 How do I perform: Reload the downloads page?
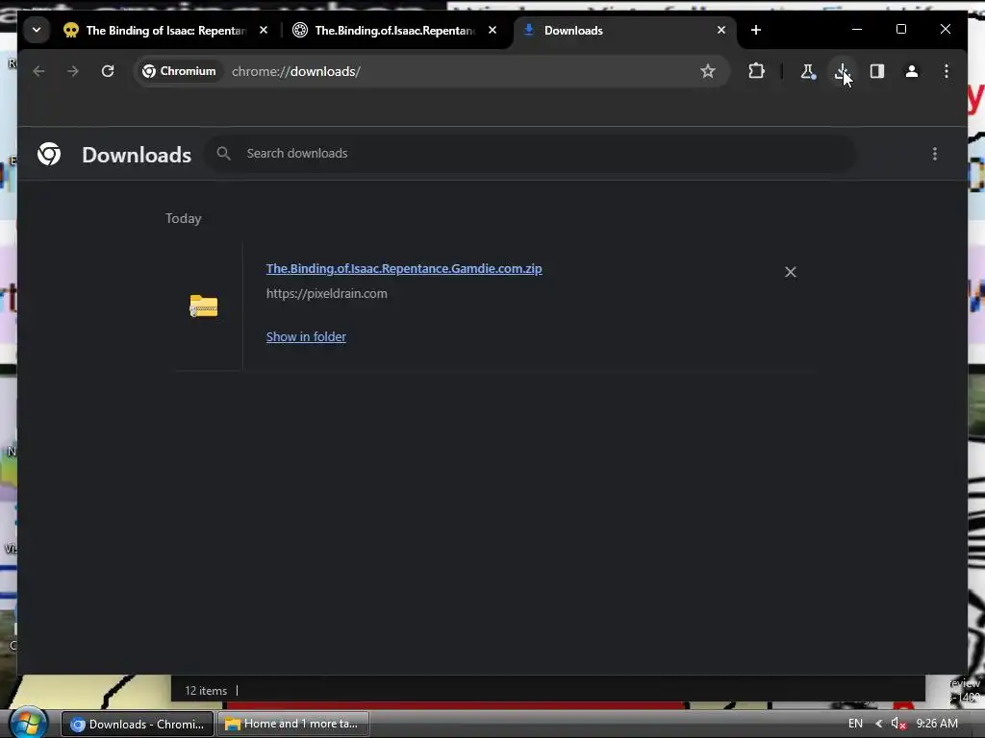[108, 71]
